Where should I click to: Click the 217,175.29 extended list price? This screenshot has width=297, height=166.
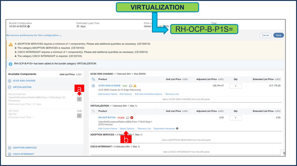pyautogui.click(x=275, y=86)
